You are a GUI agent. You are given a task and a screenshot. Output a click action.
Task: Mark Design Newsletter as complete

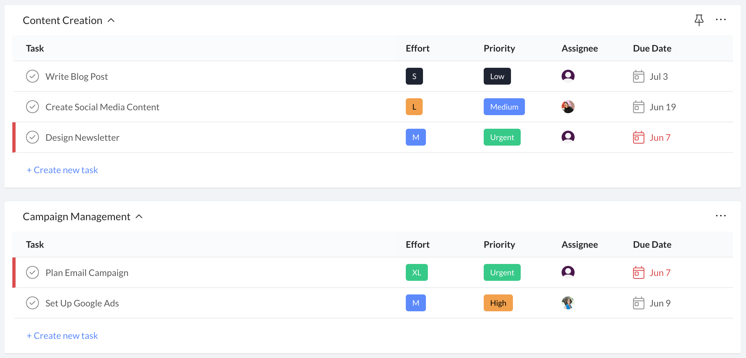32,137
